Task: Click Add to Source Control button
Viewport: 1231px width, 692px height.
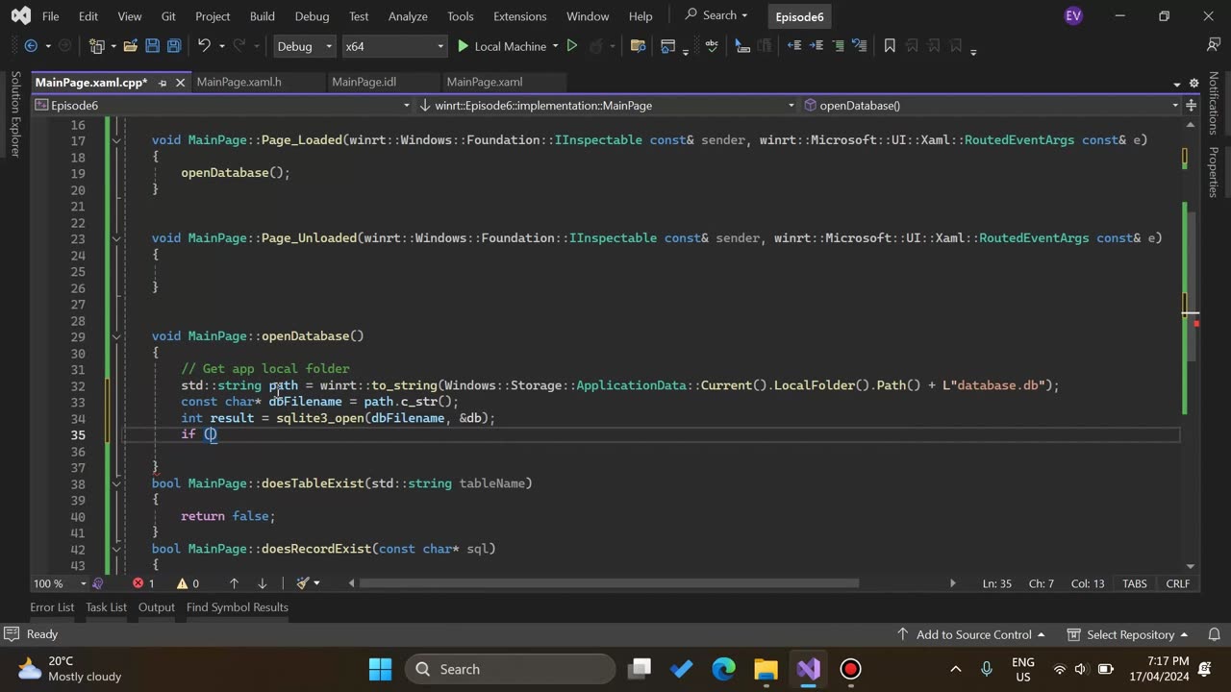Action: click(971, 634)
